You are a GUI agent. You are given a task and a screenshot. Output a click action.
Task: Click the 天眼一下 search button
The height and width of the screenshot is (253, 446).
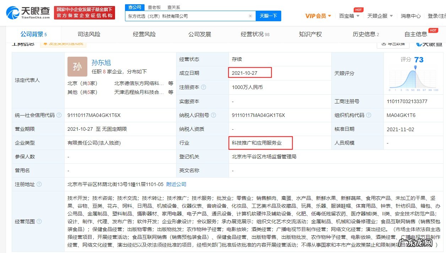click(x=268, y=16)
